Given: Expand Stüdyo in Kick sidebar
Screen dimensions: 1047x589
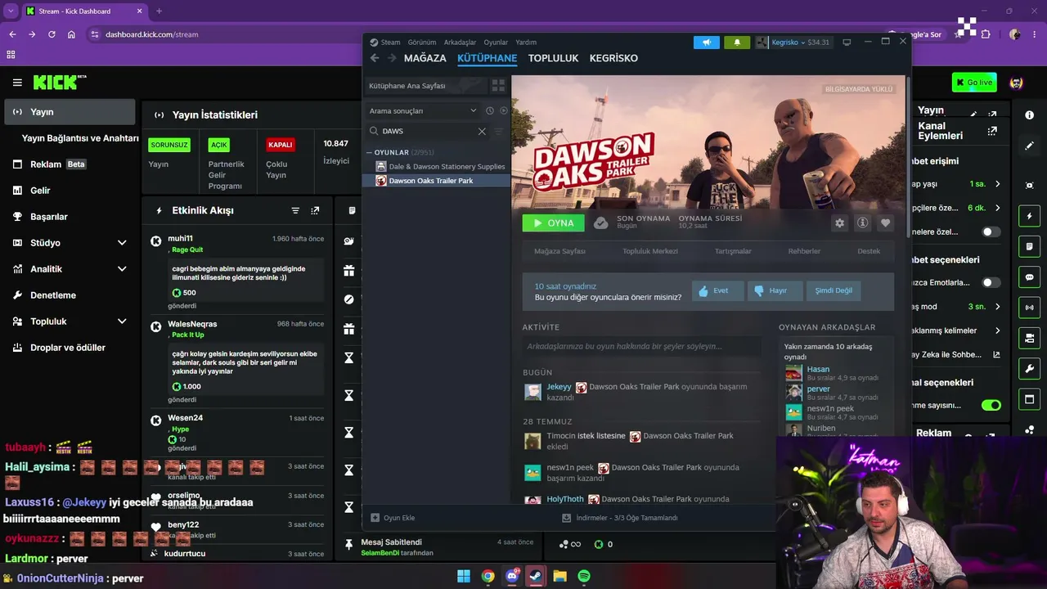Looking at the screenshot, I should point(122,243).
